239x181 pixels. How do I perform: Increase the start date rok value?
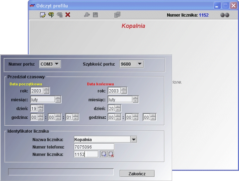coord(46,89)
